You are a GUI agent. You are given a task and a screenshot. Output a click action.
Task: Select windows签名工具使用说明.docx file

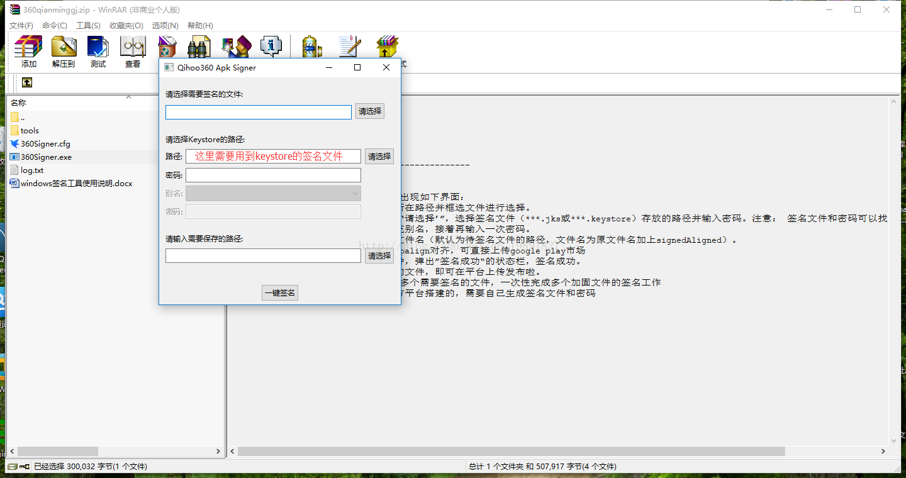tap(71, 184)
